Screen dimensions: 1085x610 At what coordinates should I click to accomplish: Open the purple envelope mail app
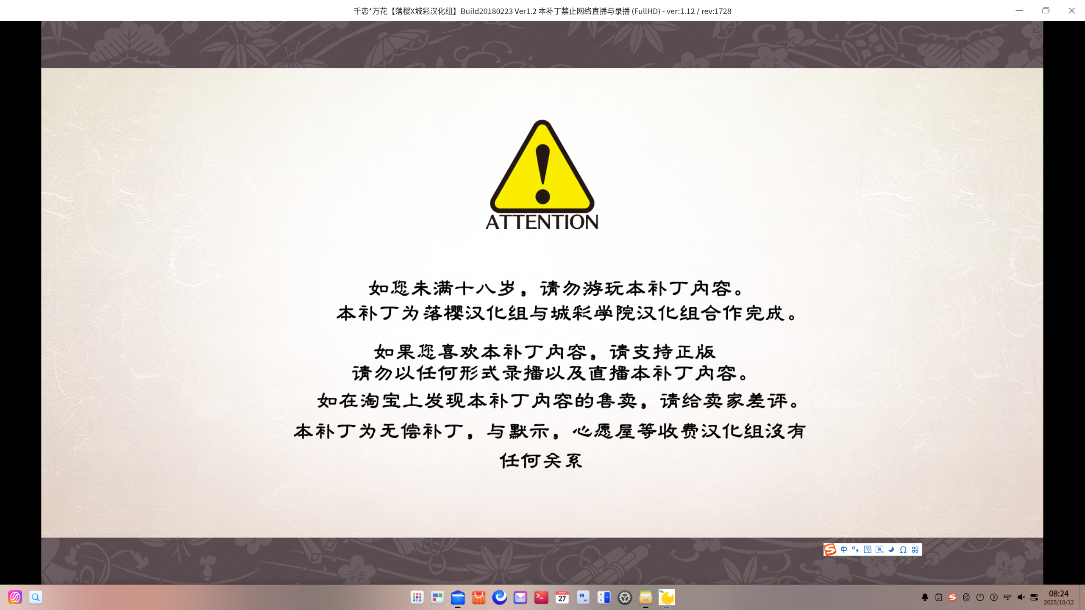click(520, 597)
